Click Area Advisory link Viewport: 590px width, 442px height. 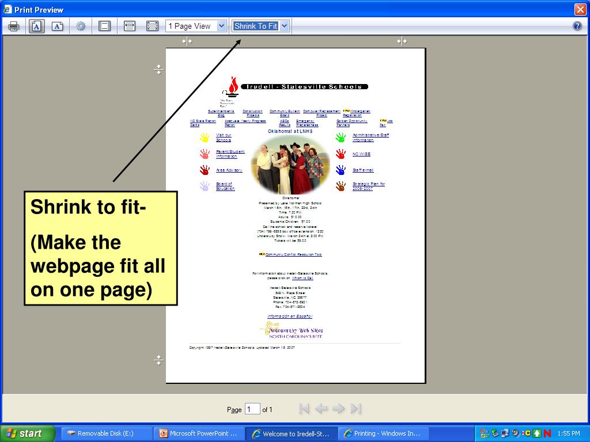pyautogui.click(x=229, y=170)
